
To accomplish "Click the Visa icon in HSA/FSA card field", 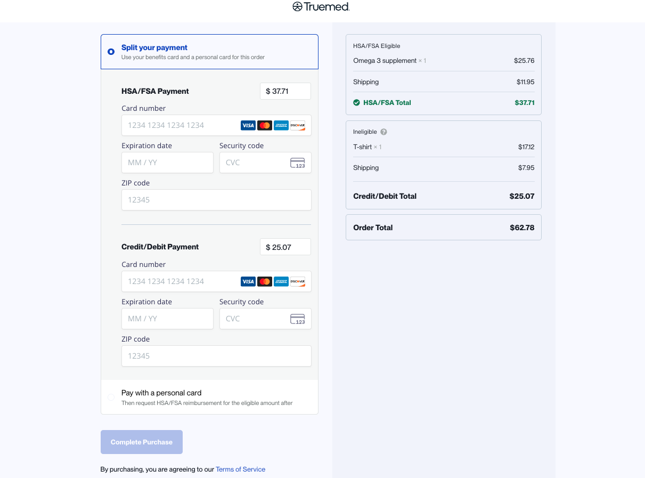I will click(x=248, y=126).
